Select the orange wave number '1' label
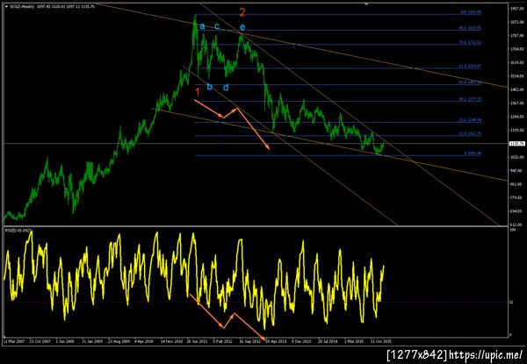This screenshot has width=527, height=364. [198, 92]
